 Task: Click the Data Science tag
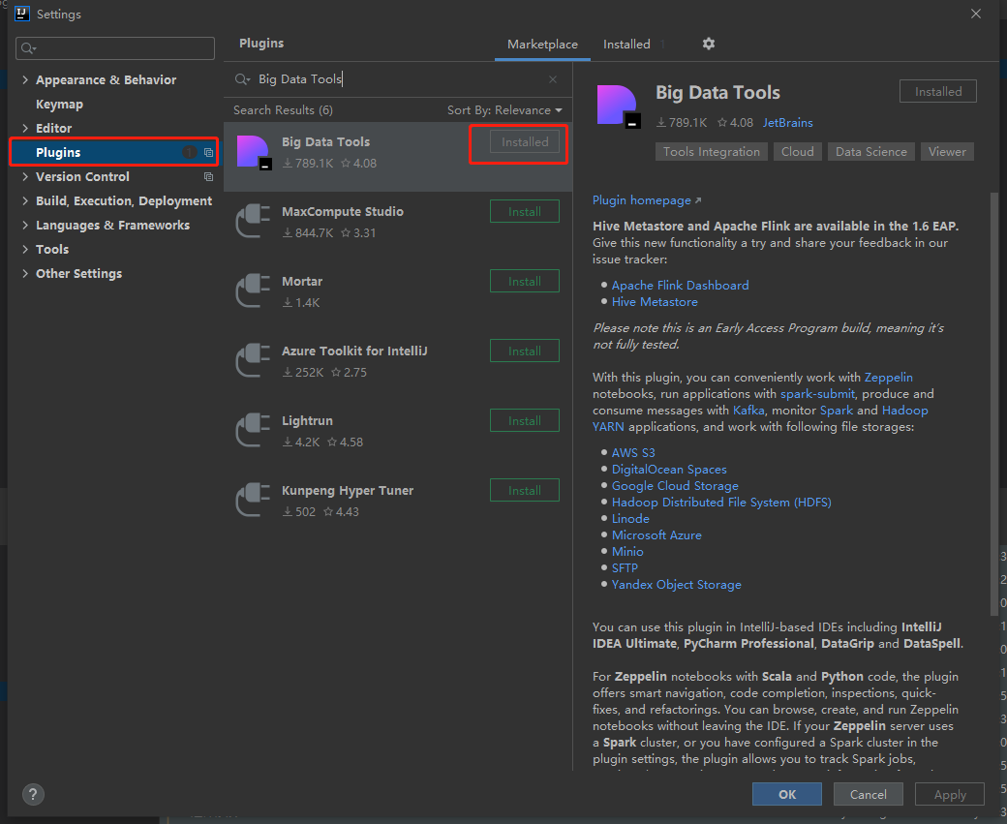870,152
